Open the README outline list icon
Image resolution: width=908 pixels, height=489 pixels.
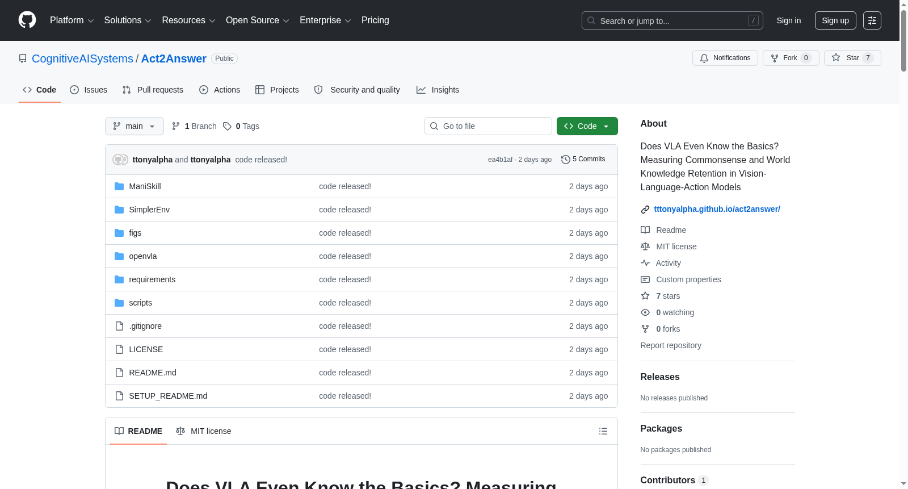pos(603,431)
